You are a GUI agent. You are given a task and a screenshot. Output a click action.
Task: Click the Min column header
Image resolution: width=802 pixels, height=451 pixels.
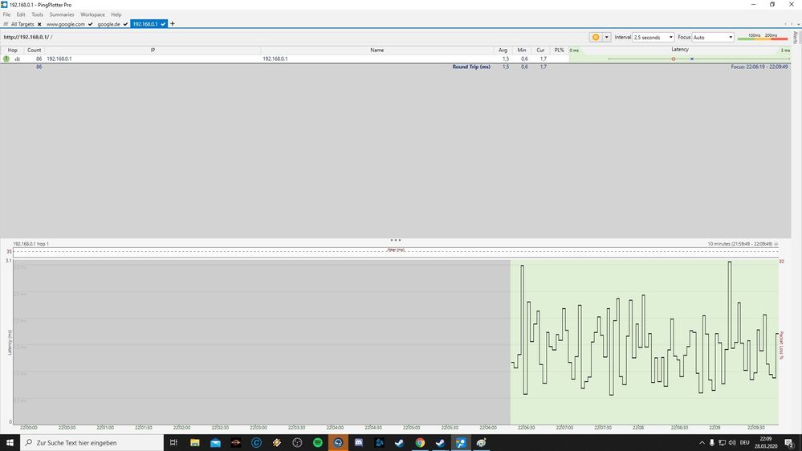(x=522, y=50)
